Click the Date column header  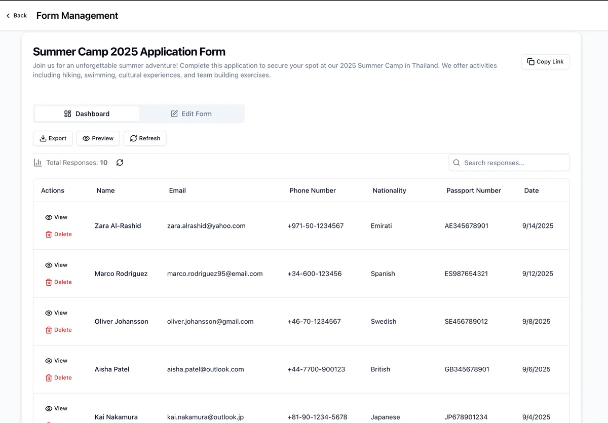(x=531, y=190)
